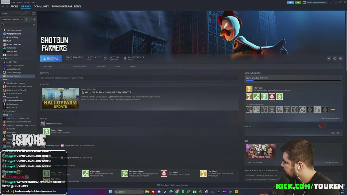The width and height of the screenshot is (347, 195).
Task: Click the library search field
Action: (16, 25)
